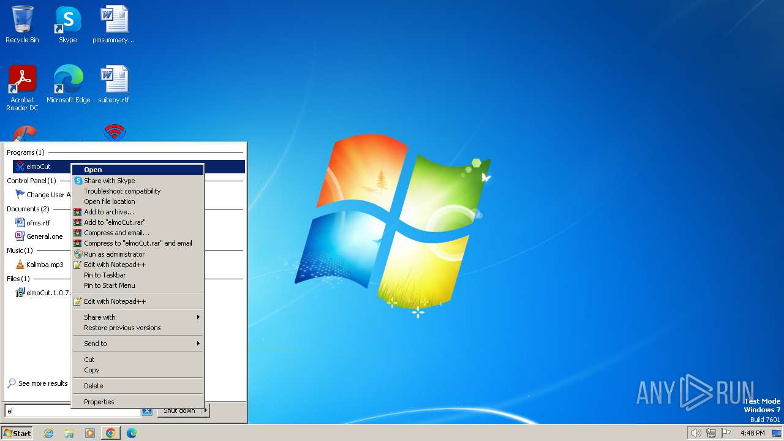Click the 4:48 PM clock

[x=752, y=433]
